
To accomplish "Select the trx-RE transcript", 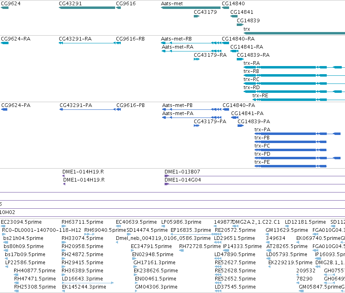I will 298,100.
